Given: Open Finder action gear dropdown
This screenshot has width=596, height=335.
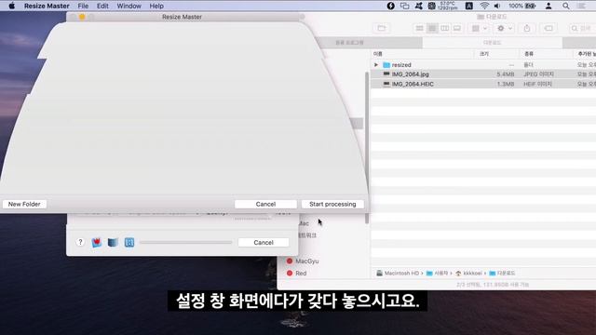Looking at the screenshot, I should tap(505, 28).
